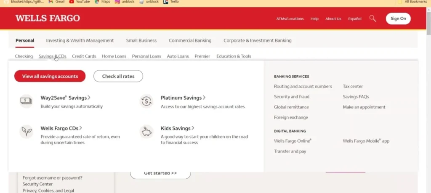
Task: Open Privacy, Cookies, and Legal link
Action: point(48,190)
